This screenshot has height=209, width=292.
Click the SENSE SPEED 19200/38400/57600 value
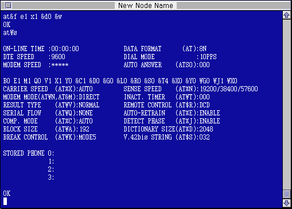coord(229,89)
